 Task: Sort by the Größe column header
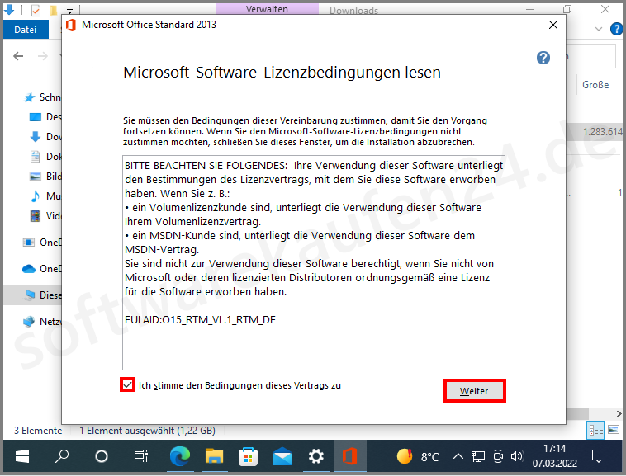pyautogui.click(x=595, y=84)
